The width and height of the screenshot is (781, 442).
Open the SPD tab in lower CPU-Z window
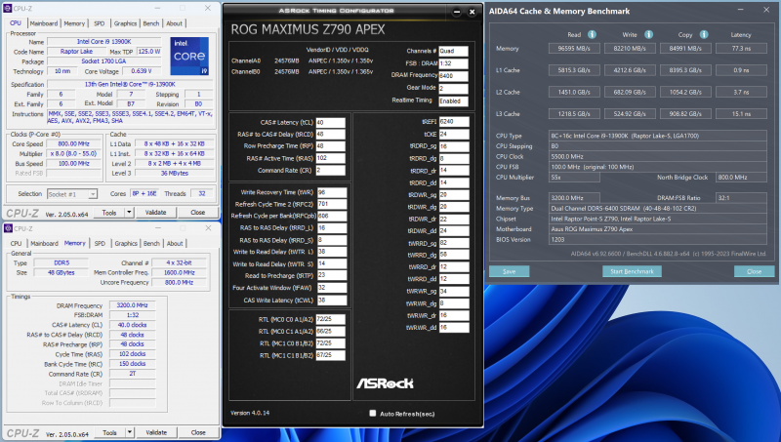99,243
